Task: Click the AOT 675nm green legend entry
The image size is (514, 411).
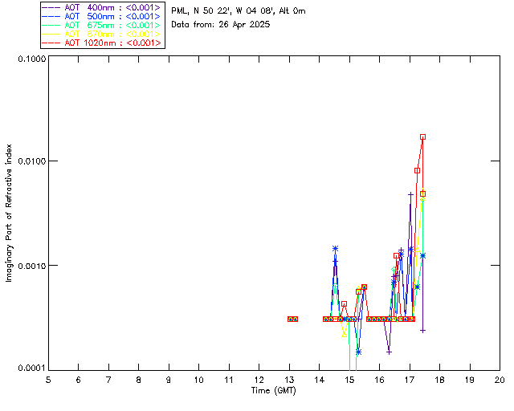Action: point(102,25)
